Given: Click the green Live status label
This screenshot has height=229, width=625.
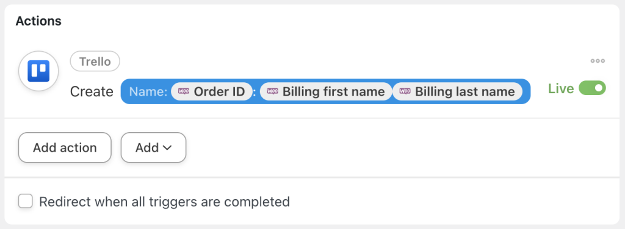Looking at the screenshot, I should [561, 88].
